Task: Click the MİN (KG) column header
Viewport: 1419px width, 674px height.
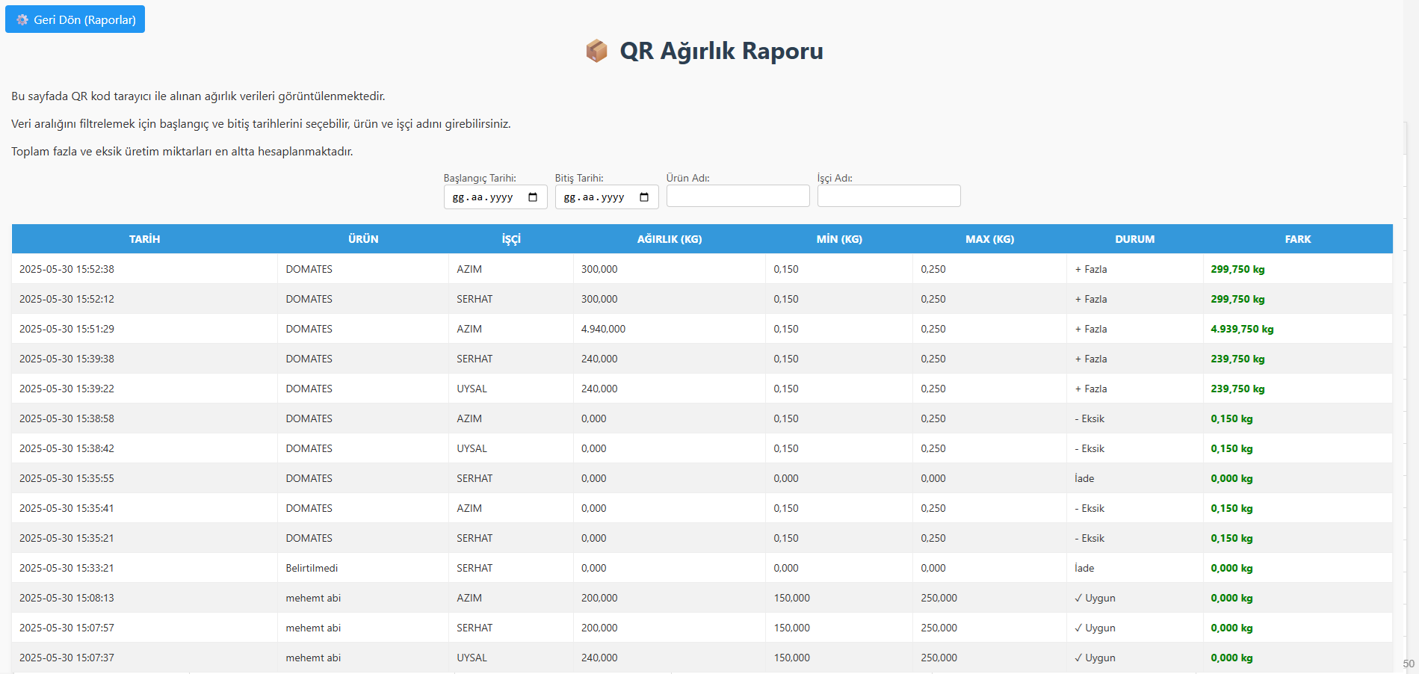Action: pyautogui.click(x=839, y=239)
